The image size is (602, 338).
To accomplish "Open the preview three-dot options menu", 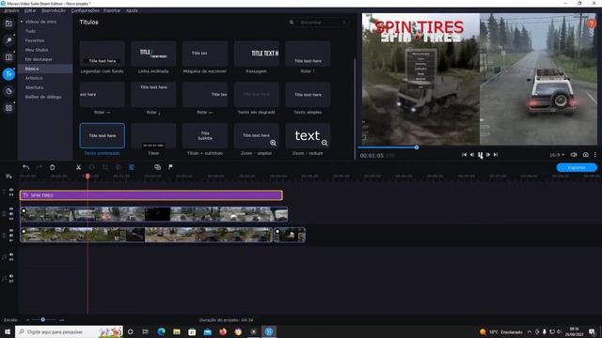I will 595,155.
